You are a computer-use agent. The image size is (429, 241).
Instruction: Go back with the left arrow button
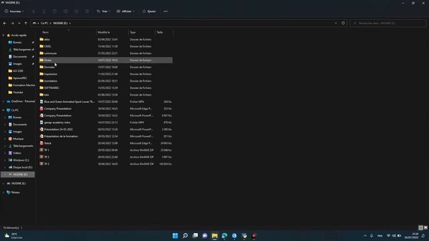tap(5, 23)
